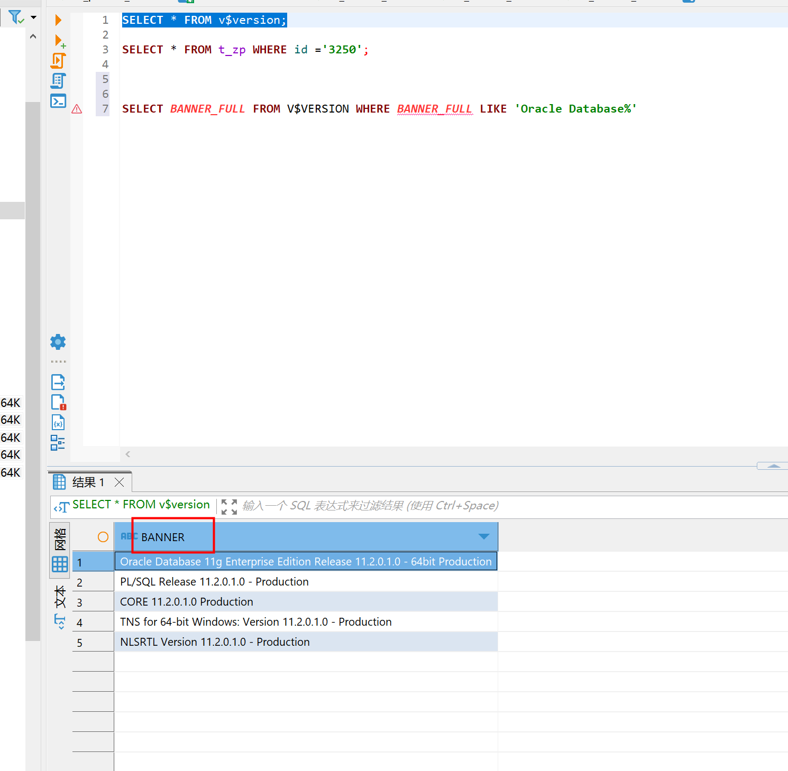Open the SQL terminal console icon

pyautogui.click(x=58, y=100)
